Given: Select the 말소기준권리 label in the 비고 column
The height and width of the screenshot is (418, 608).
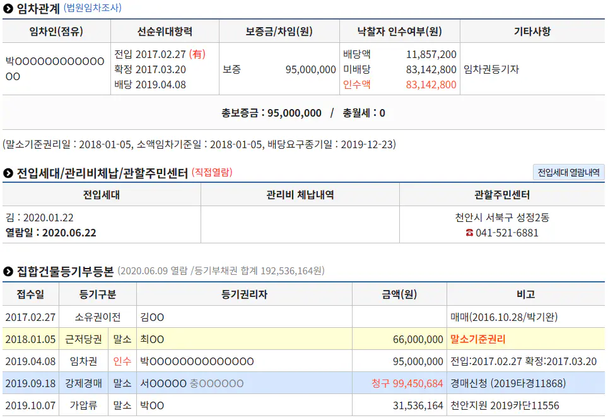Looking at the screenshot, I should [x=477, y=339].
